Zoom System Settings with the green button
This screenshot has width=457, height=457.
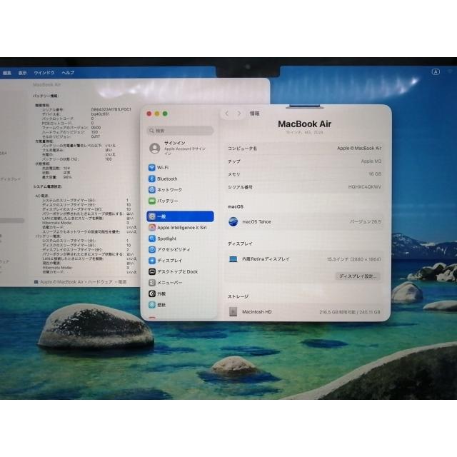click(x=165, y=114)
